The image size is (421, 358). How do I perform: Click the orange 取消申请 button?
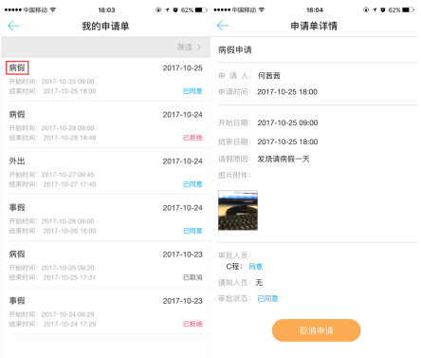pos(316,330)
